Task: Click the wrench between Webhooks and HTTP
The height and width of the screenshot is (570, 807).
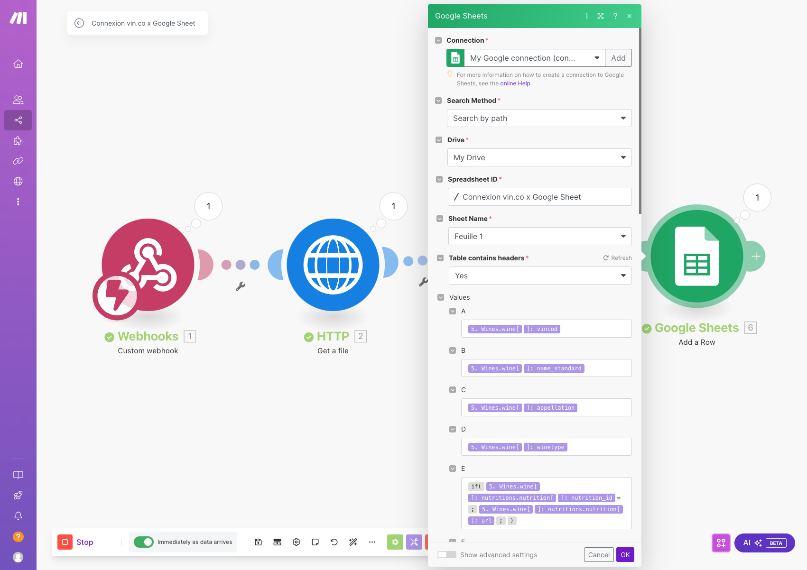Action: coord(241,286)
